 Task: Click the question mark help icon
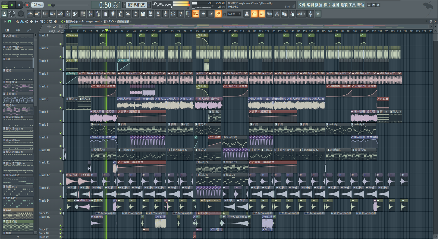click(180, 14)
